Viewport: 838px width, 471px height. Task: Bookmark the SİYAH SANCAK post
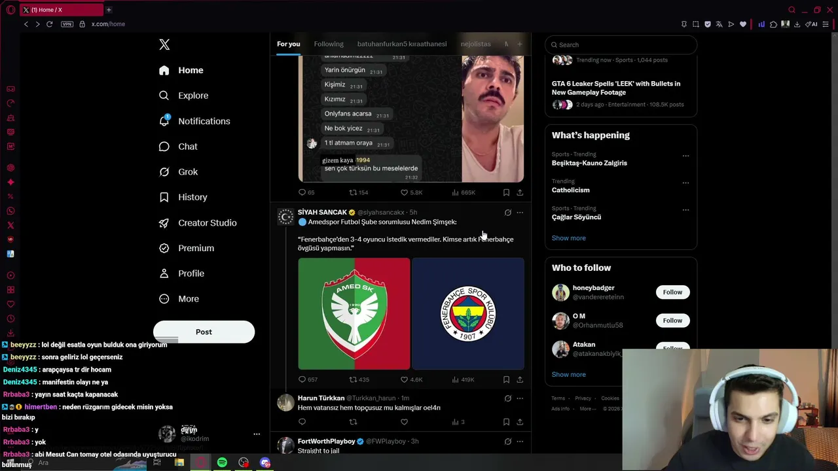point(506,379)
